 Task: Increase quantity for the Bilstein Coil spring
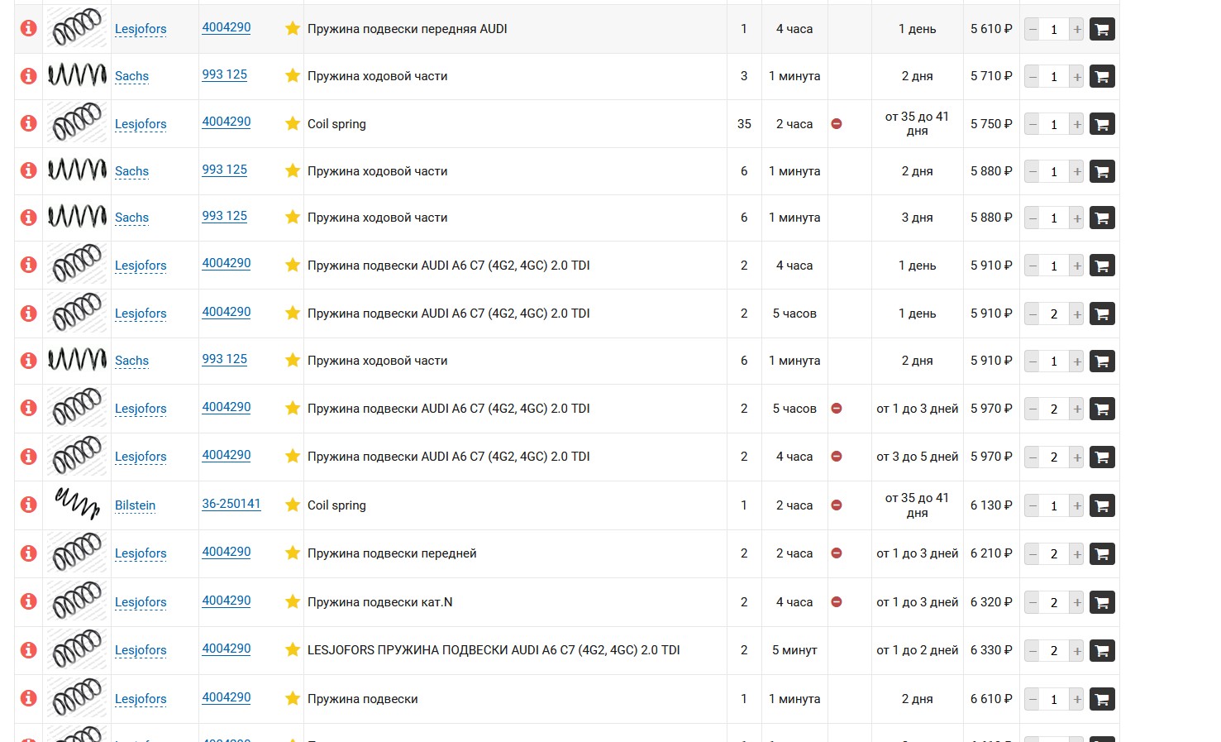(x=1076, y=505)
